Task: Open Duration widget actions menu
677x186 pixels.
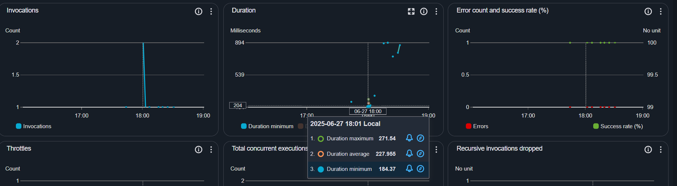Action: pos(436,11)
